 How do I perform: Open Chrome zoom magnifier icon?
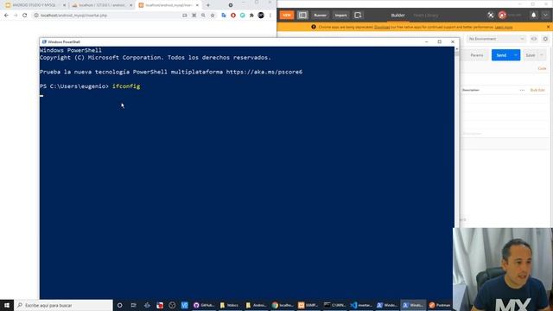[203, 16]
